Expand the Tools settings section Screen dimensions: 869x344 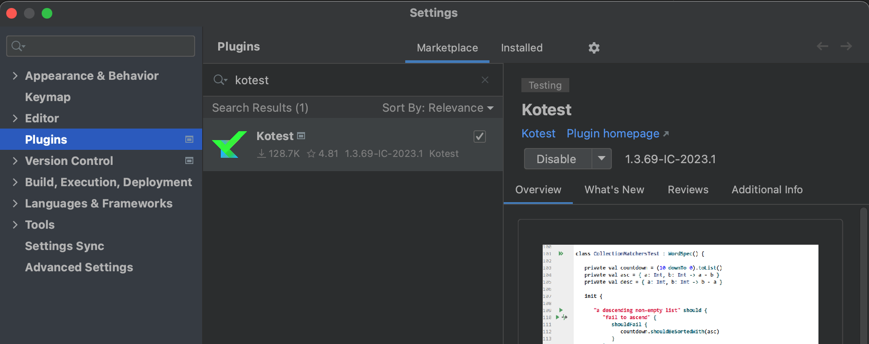point(15,225)
